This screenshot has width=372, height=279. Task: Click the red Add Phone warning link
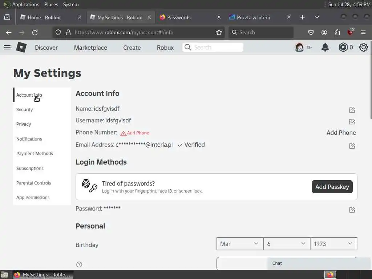point(135,133)
